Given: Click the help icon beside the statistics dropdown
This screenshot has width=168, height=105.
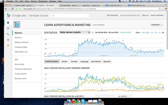Looking at the screenshot, I should click(x=93, y=33).
